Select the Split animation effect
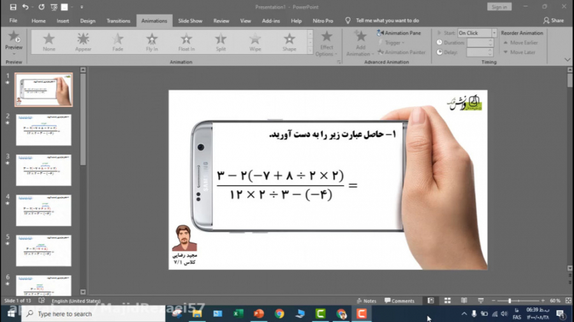Viewport: 574px width, 322px height. [221, 41]
